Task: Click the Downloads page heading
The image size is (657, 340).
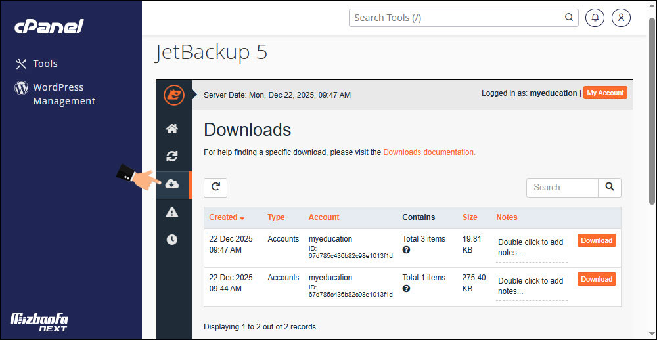Action: pyautogui.click(x=247, y=130)
